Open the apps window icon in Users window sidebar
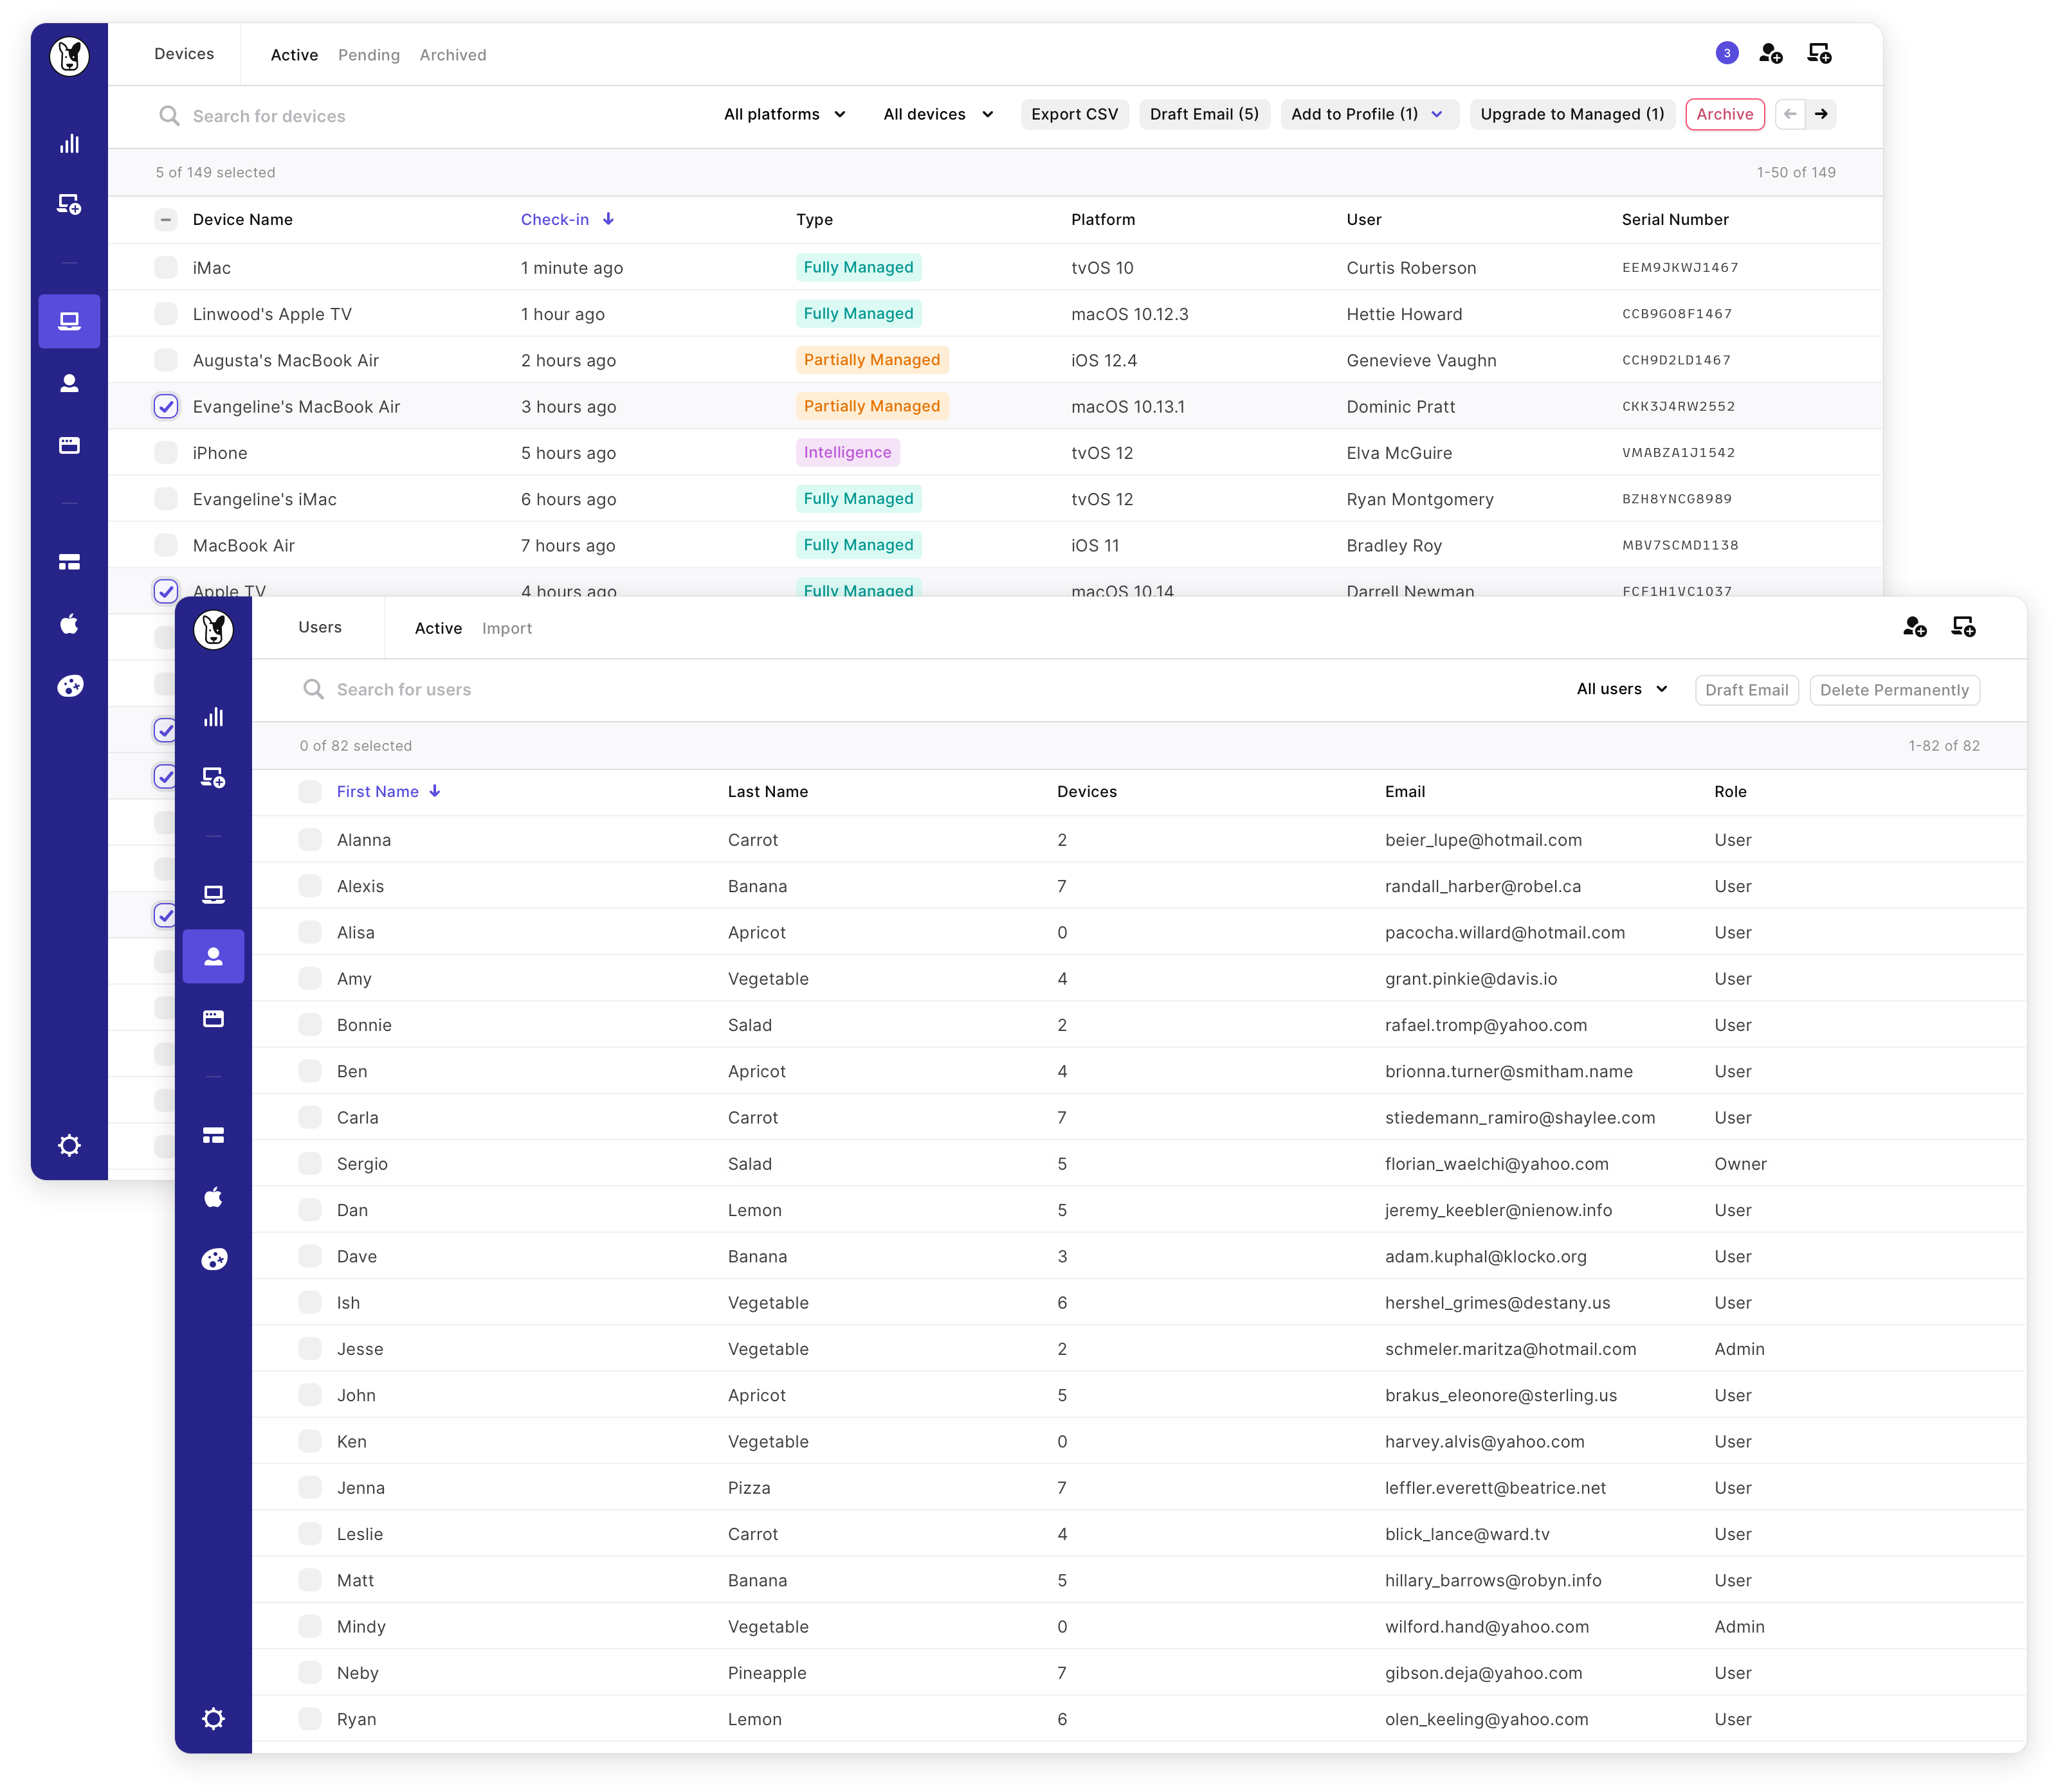 click(213, 1018)
